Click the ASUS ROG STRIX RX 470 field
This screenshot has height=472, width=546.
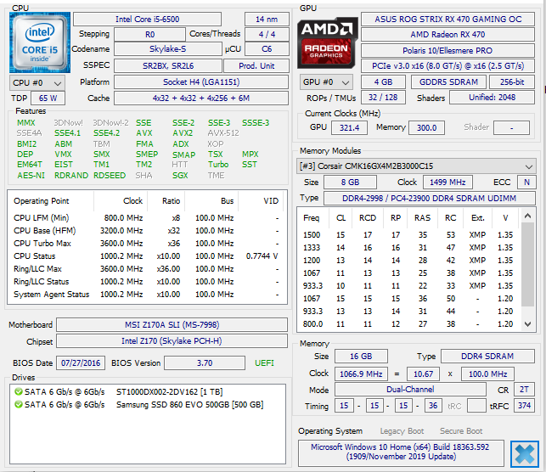[447, 20]
